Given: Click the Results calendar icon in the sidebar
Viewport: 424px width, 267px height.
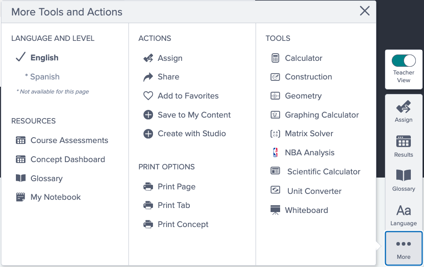Looking at the screenshot, I should 404,141.
